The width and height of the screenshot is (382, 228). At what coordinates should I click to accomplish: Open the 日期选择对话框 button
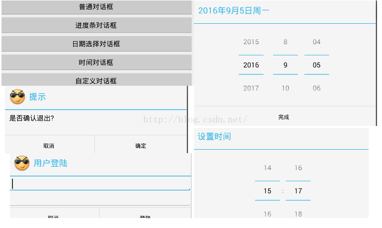pos(96,44)
